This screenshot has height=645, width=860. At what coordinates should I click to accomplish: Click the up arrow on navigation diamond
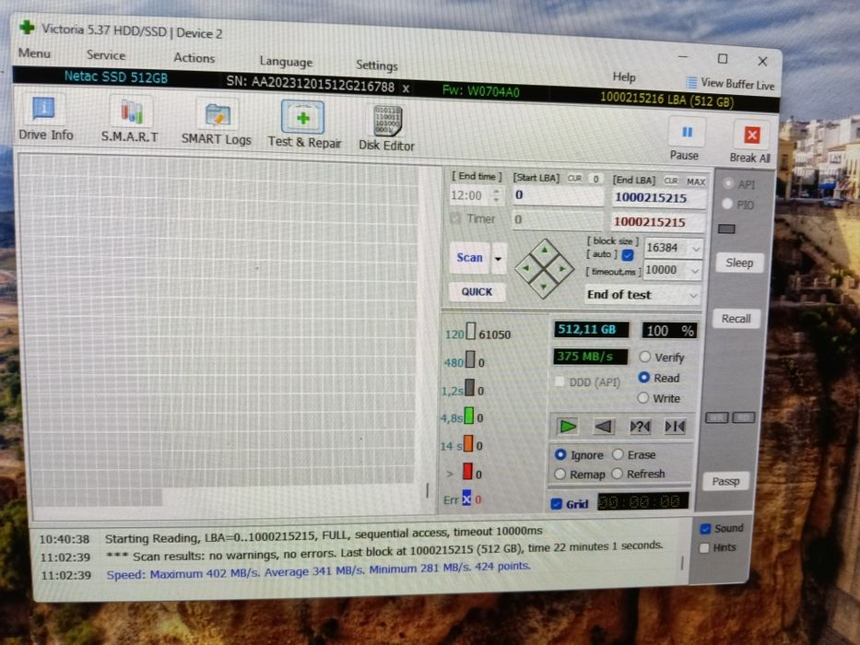click(544, 250)
